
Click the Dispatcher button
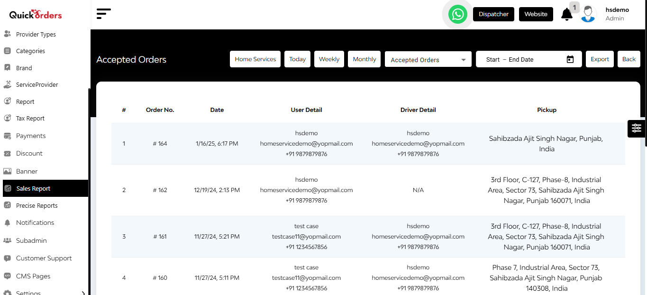(x=493, y=14)
